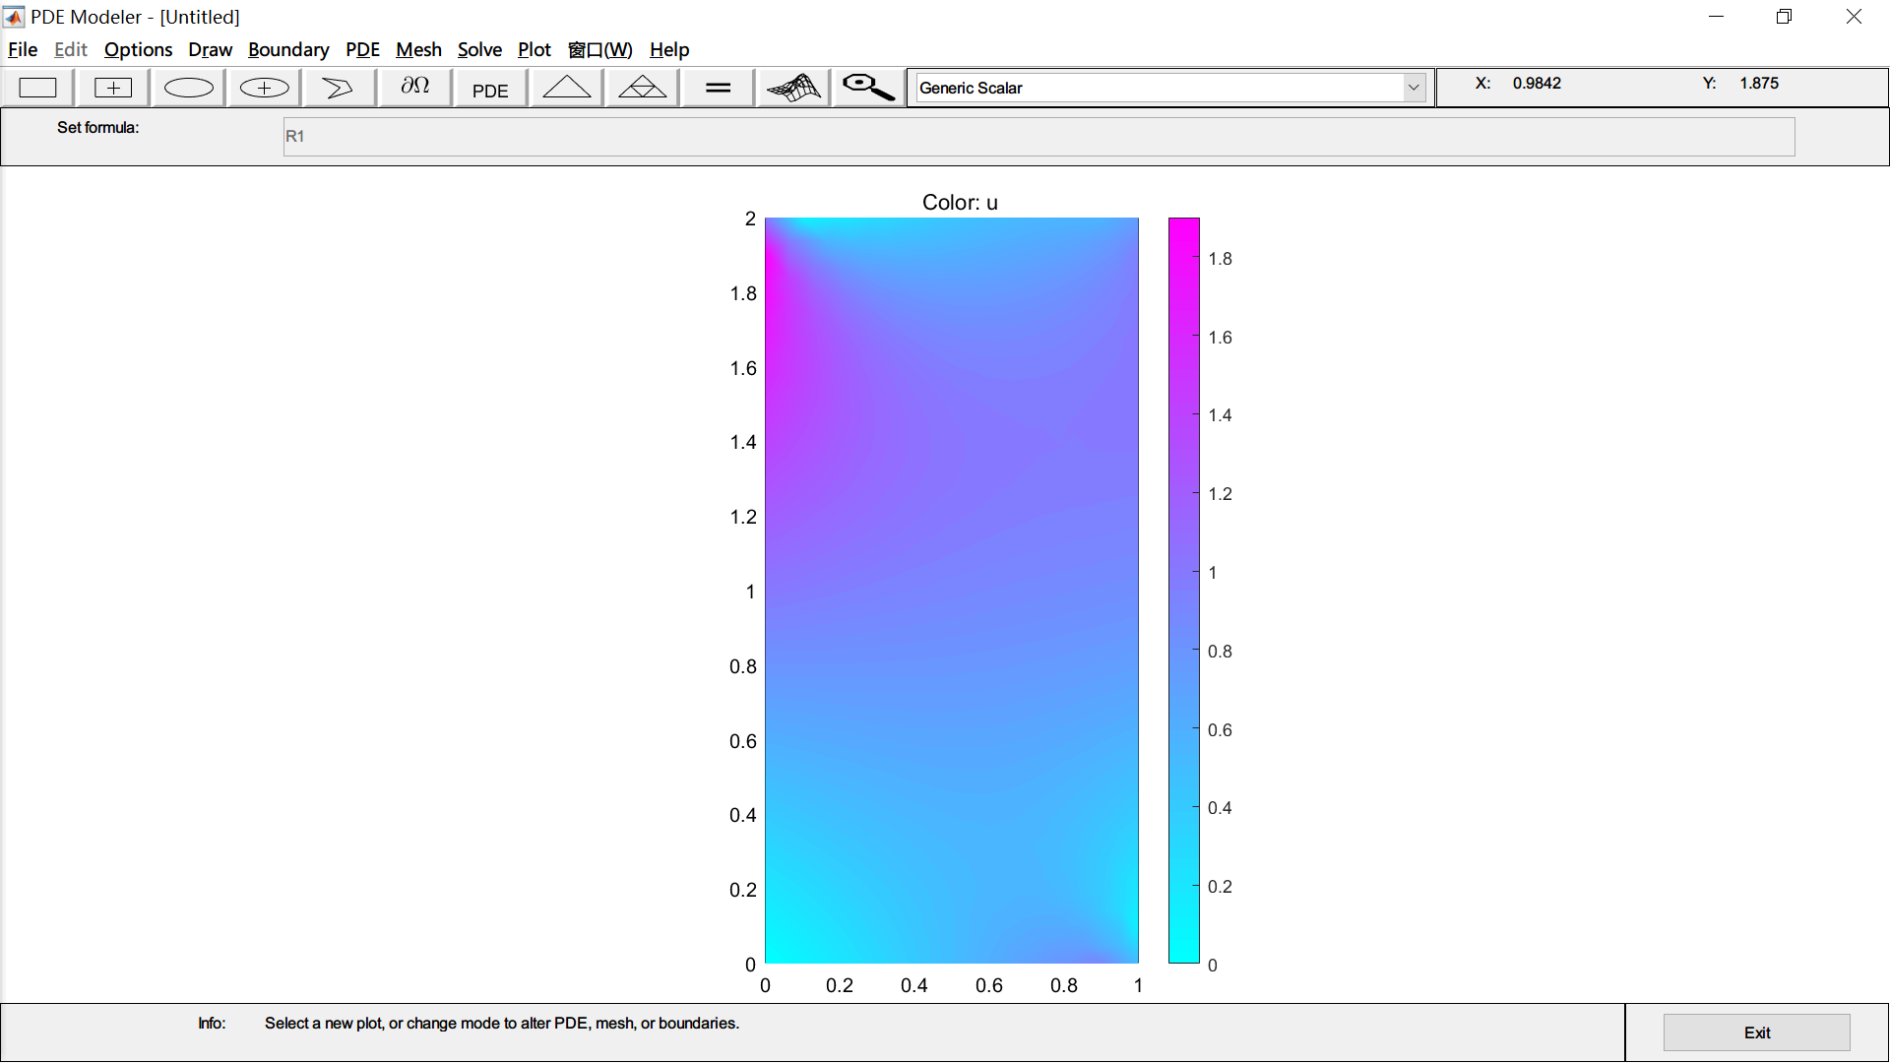Viewport: 1890px width, 1063px height.
Task: Select the centered rectangle tool
Action: pos(112,88)
